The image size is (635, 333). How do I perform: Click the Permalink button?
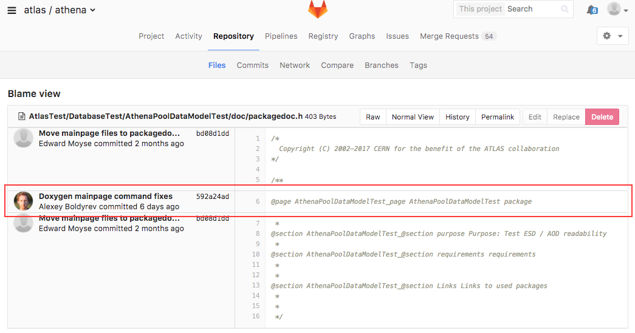click(x=497, y=117)
